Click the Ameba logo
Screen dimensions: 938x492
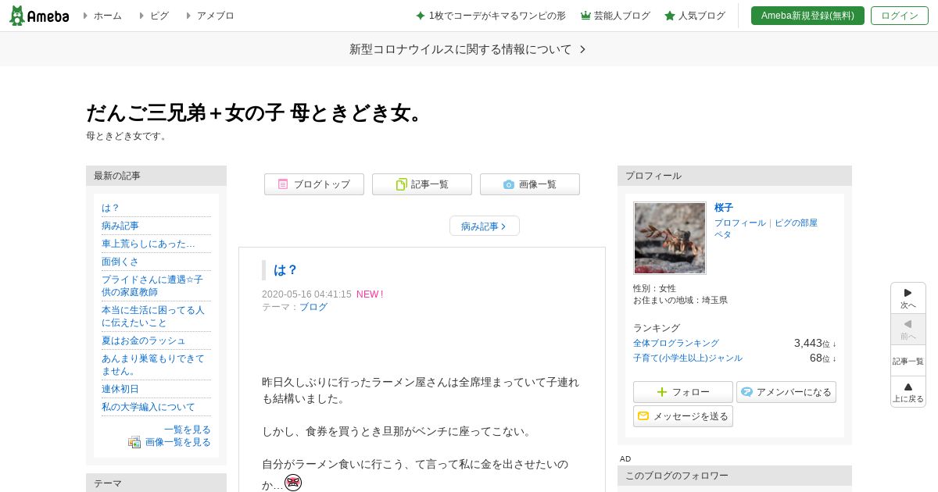[x=39, y=16]
